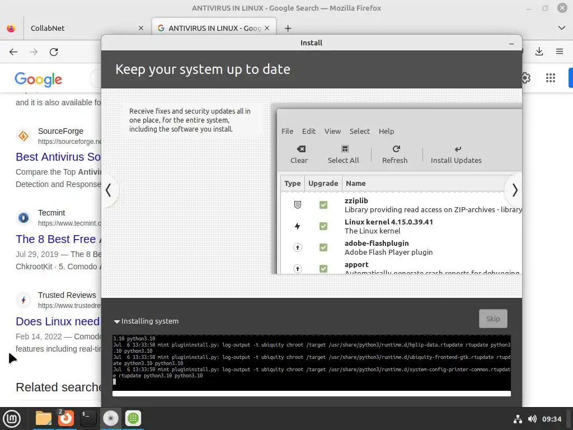Click the Firefox back button

[13, 52]
